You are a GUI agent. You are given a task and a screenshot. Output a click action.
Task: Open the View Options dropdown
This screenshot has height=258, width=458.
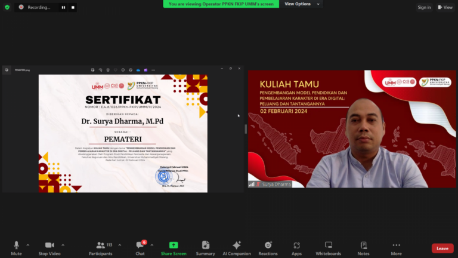302,4
